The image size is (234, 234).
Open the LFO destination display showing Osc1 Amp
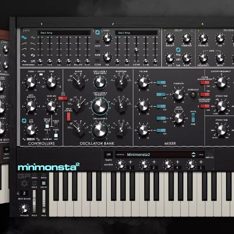64,33
